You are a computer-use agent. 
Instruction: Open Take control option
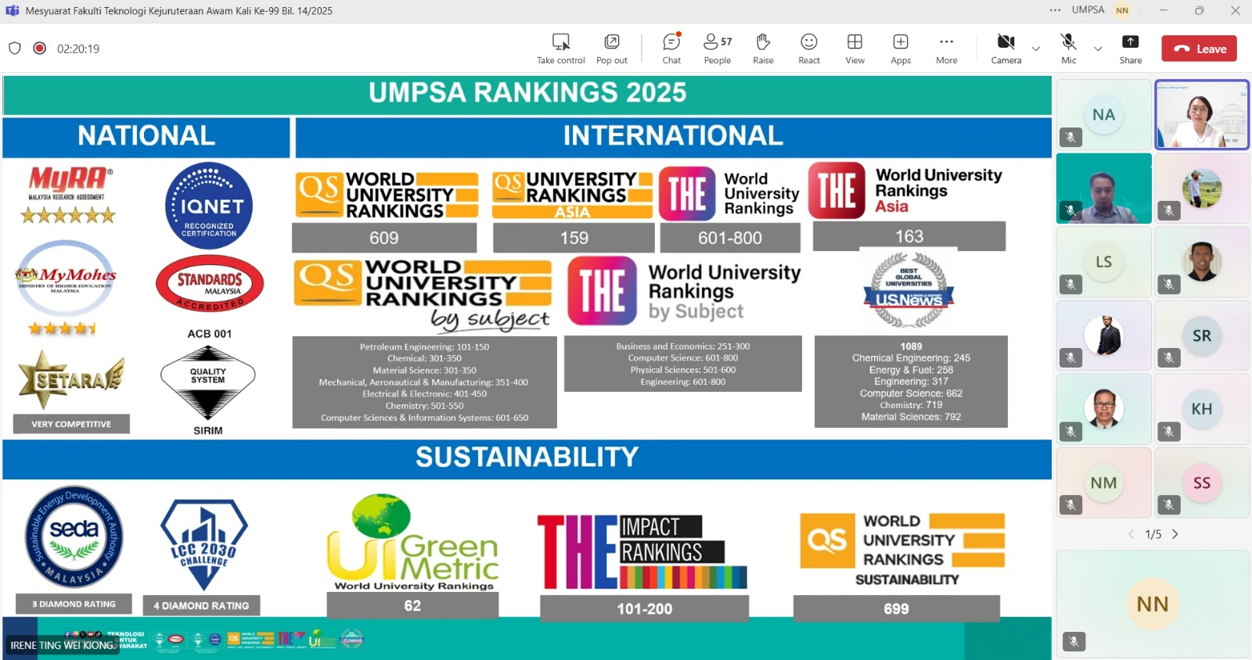560,48
